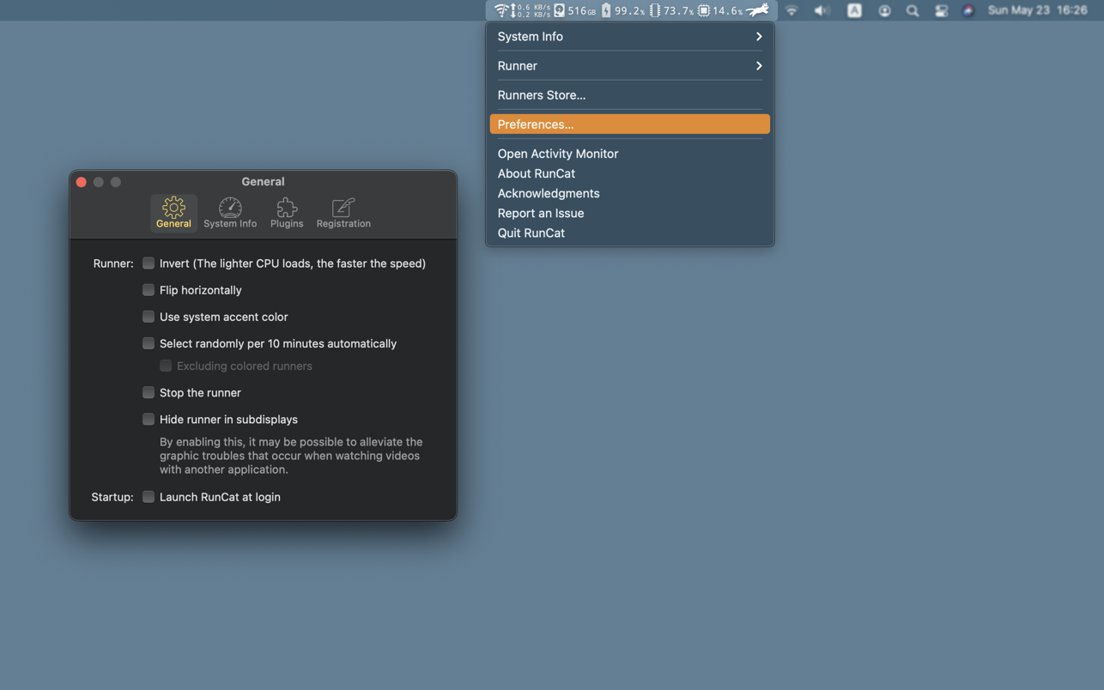The image size is (1104, 690).
Task: Choose Report an Issue
Action: click(x=630, y=213)
